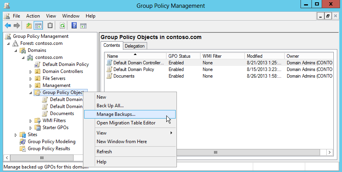The height and width of the screenshot is (172, 342).
Task: Expand the File Servers node
Action: [31, 79]
